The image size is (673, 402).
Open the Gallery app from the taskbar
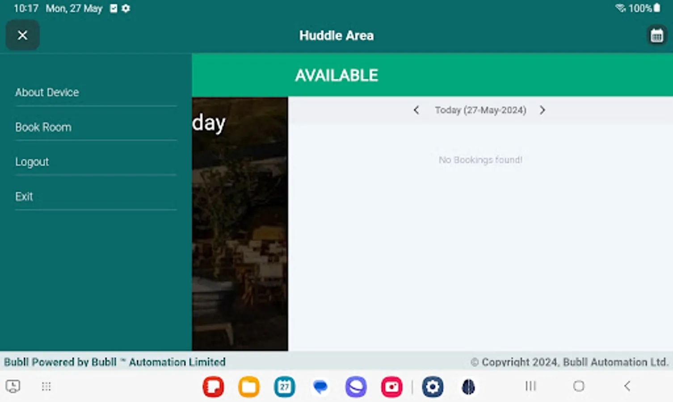tap(391, 387)
